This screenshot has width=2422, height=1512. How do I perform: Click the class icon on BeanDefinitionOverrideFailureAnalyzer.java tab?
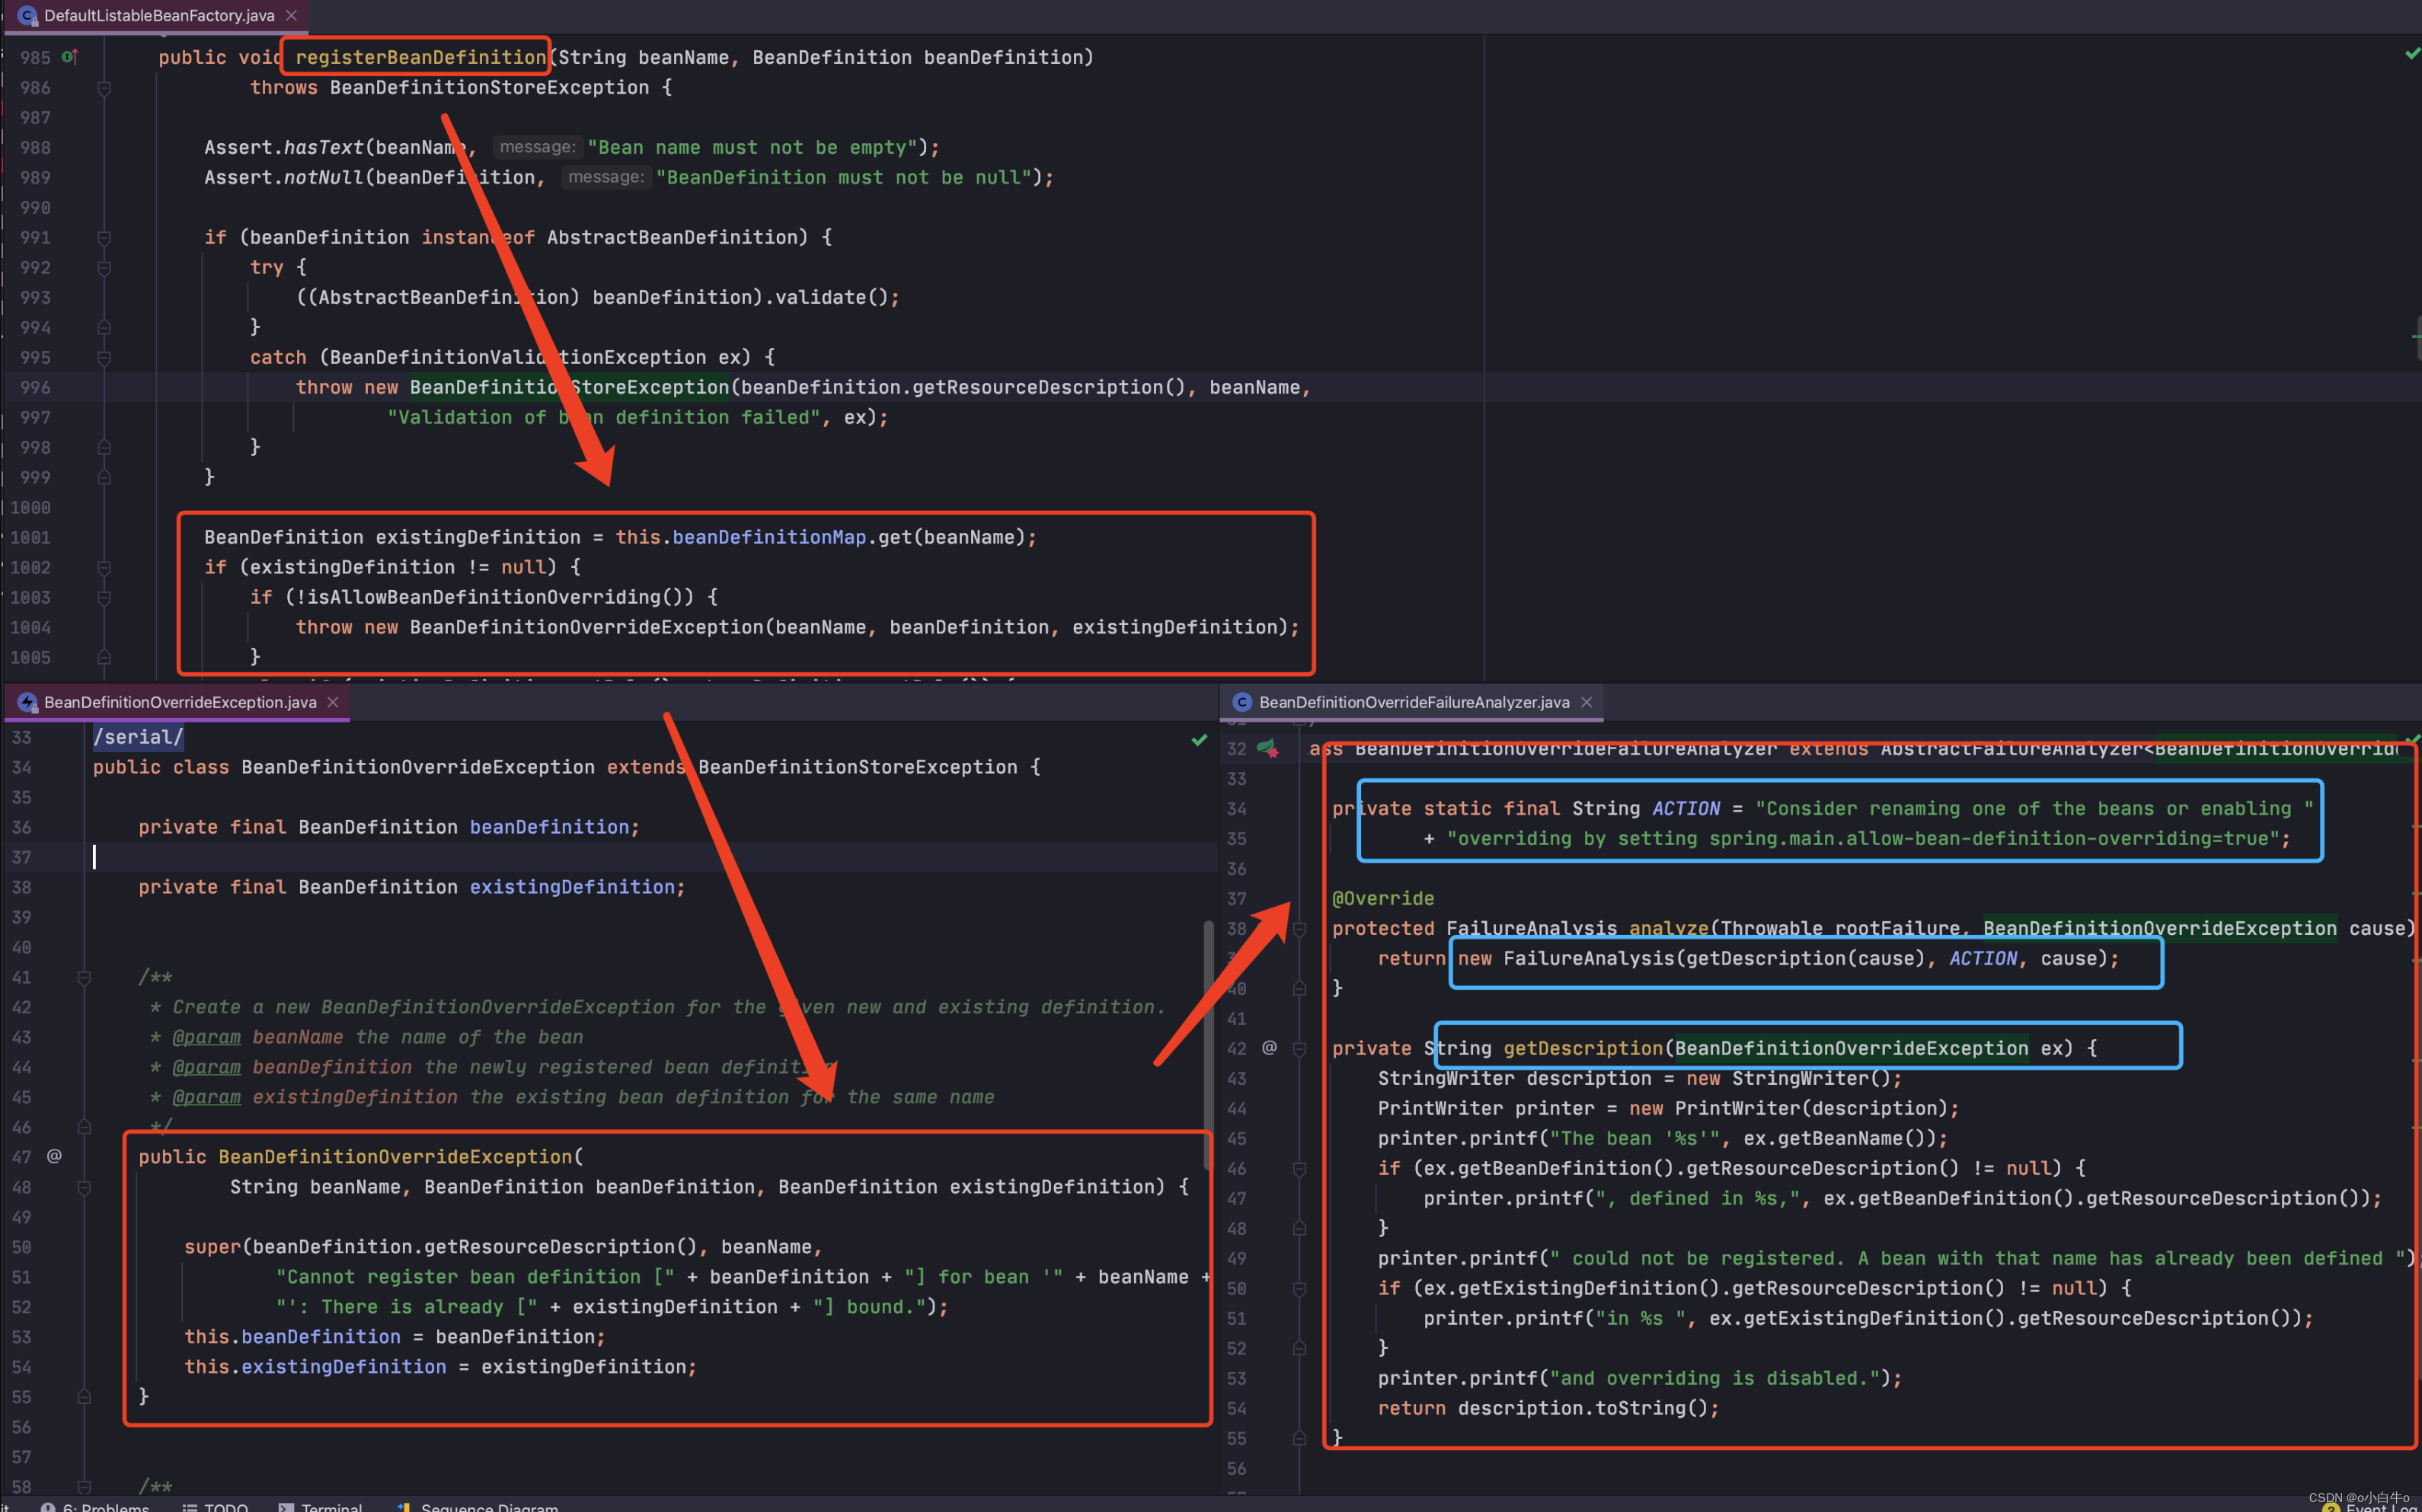tap(1241, 702)
